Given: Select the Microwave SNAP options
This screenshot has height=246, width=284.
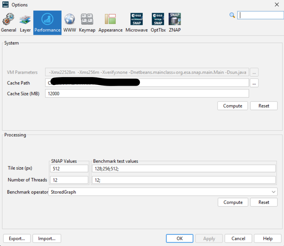Looking at the screenshot, I should (137, 23).
